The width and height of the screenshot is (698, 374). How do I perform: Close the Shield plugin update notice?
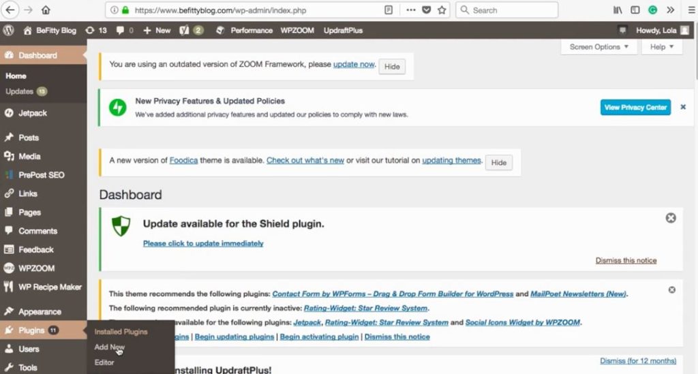tap(671, 218)
